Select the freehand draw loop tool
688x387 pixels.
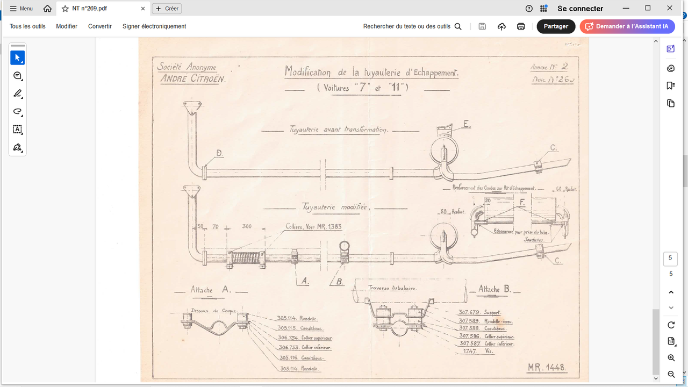click(17, 112)
